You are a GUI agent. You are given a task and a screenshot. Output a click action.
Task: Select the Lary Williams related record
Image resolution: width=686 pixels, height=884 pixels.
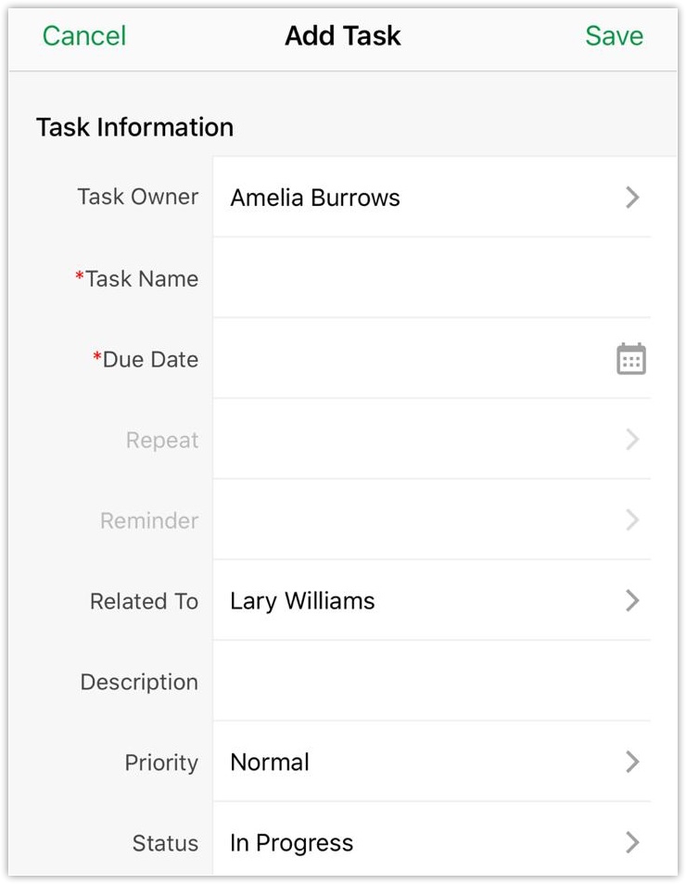(302, 601)
